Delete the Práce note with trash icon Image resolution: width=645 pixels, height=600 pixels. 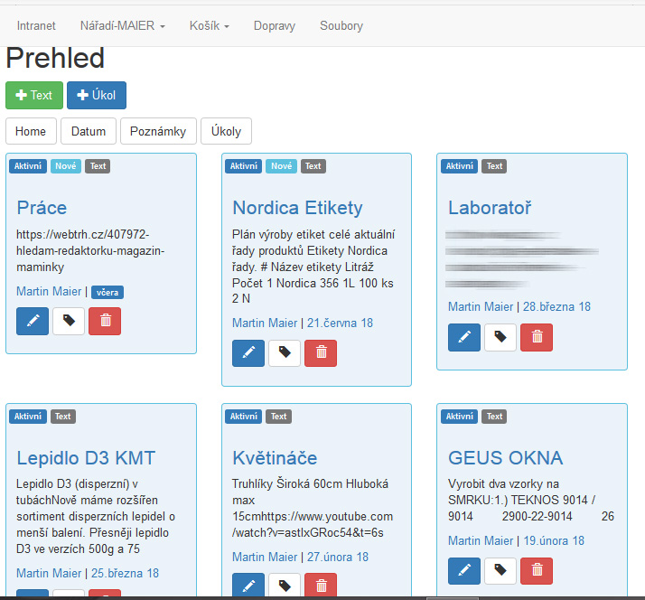tap(105, 321)
